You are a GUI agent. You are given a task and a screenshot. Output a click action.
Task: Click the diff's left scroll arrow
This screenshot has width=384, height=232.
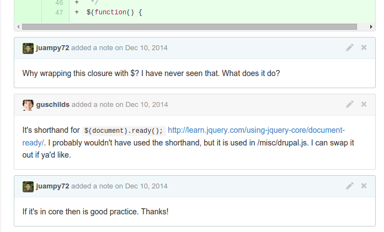[x=18, y=26]
